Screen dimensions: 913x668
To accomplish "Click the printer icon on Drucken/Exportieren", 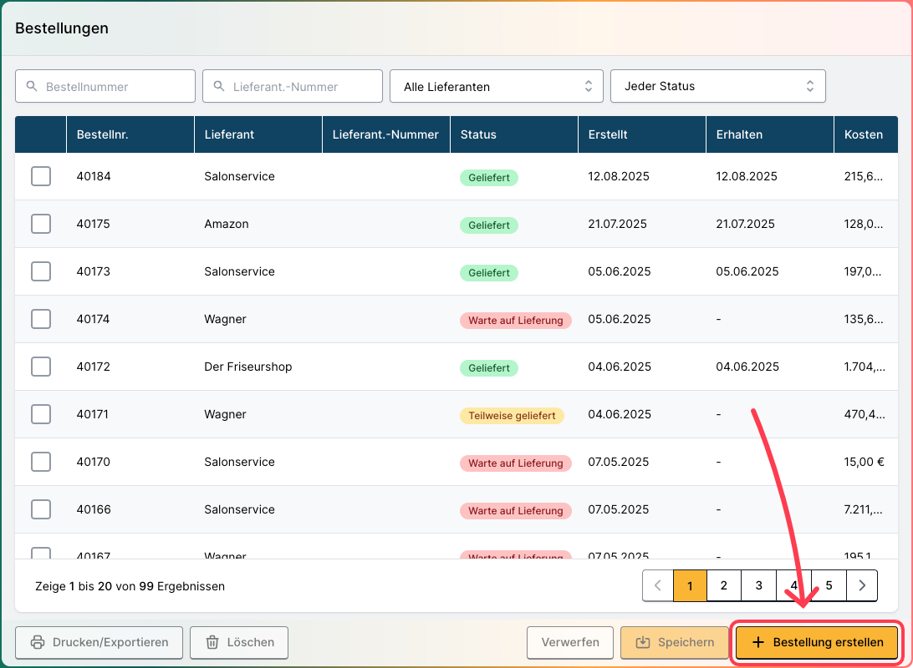I will tap(38, 642).
